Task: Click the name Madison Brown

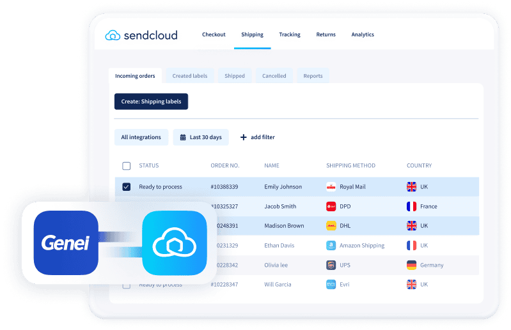Action: tap(284, 225)
